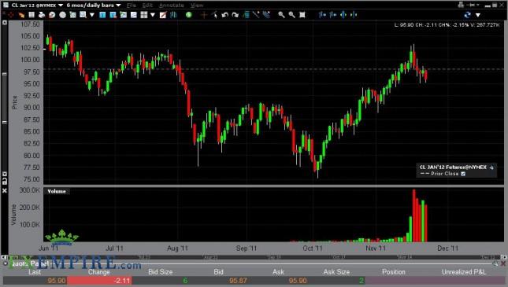This screenshot has height=287, width=508.
Task: Expand the dropdown arrow beside four-pane layout icon
Action: tap(153, 15)
